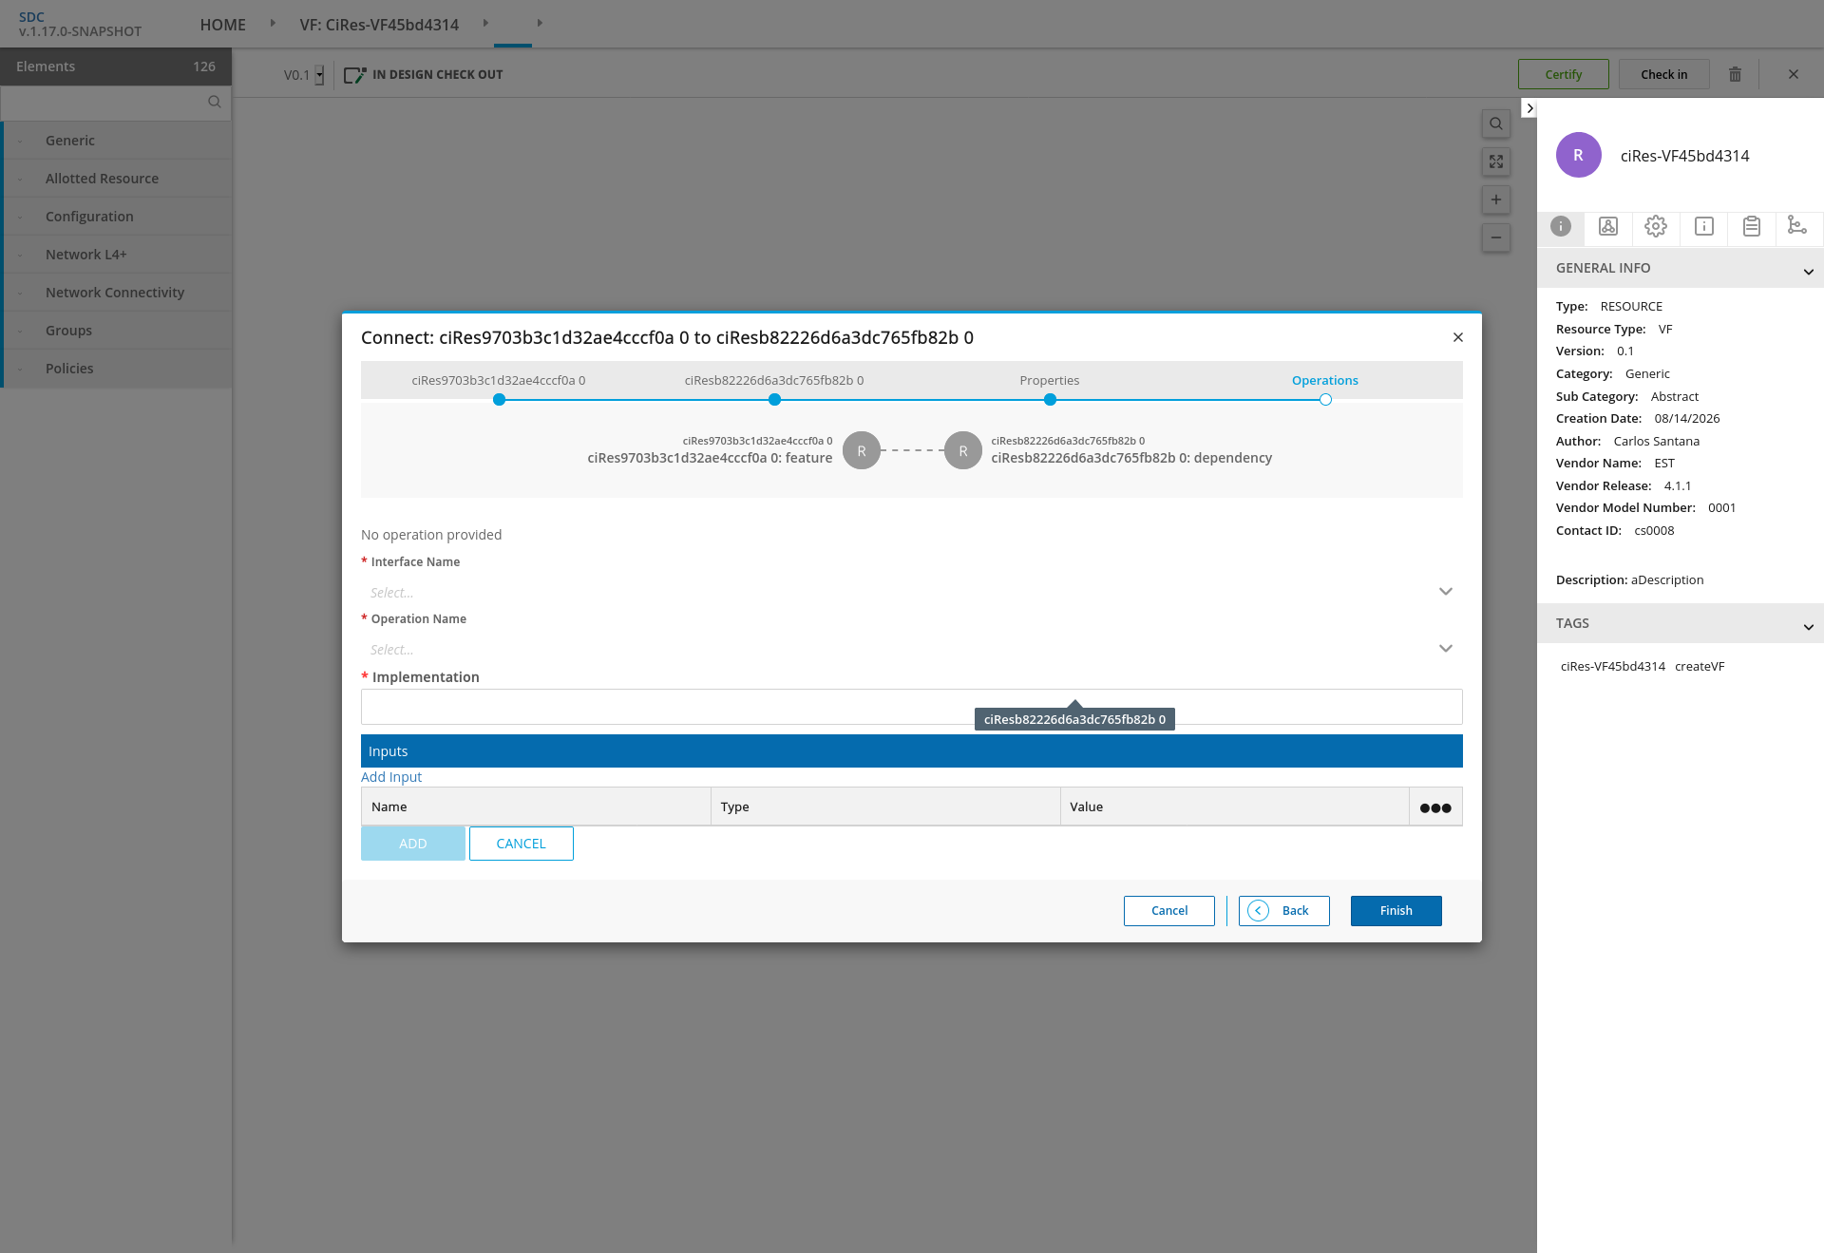Open the Operation Name dropdown
1824x1253 pixels.
point(911,649)
